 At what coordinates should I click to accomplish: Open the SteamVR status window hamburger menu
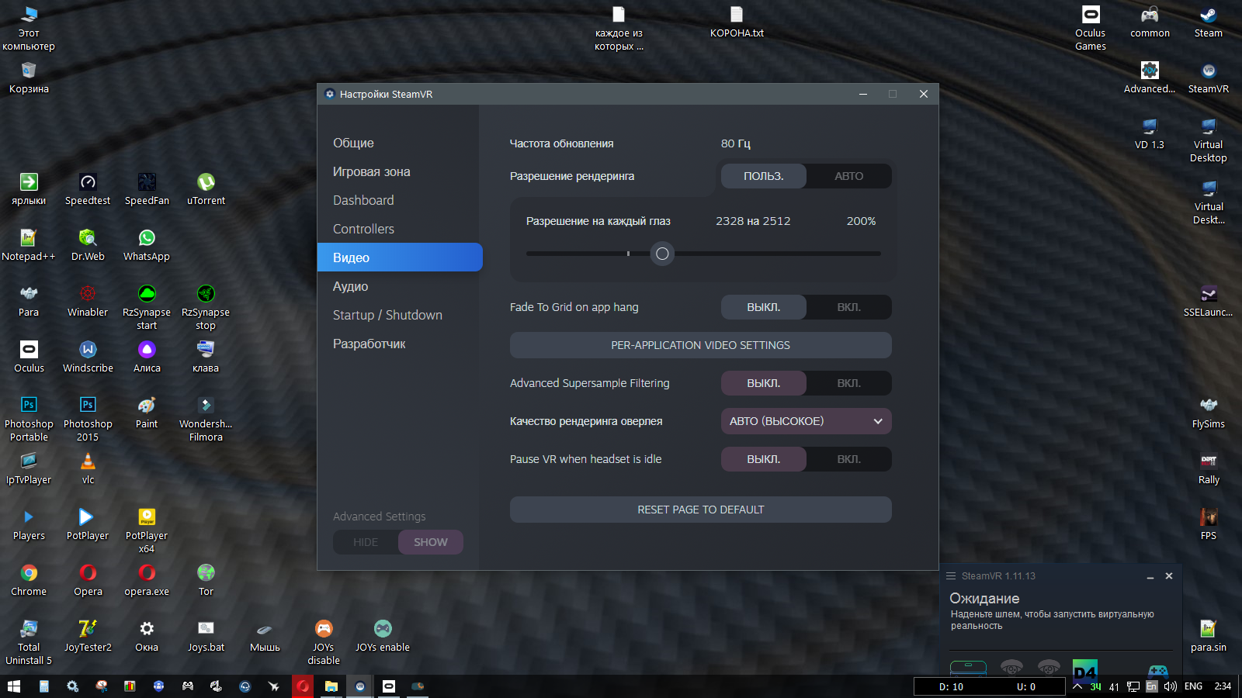click(951, 576)
